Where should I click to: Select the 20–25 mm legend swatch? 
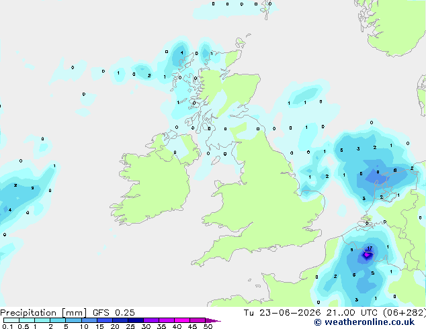pyautogui.click(x=120, y=320)
